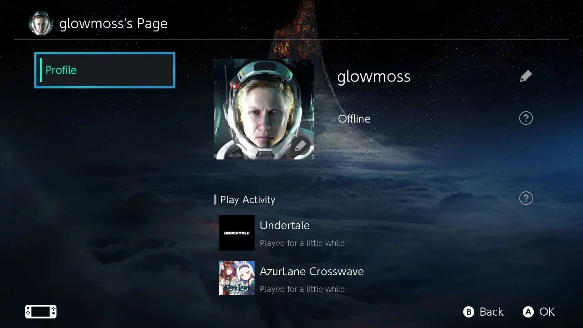Open the help icon beside Offline status

point(526,118)
